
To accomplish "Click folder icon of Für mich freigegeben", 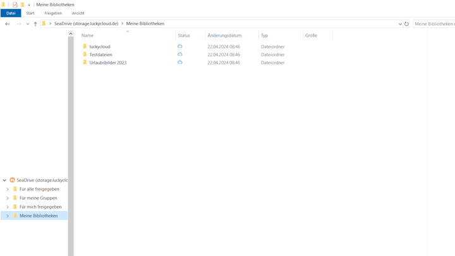I will tap(15, 207).
